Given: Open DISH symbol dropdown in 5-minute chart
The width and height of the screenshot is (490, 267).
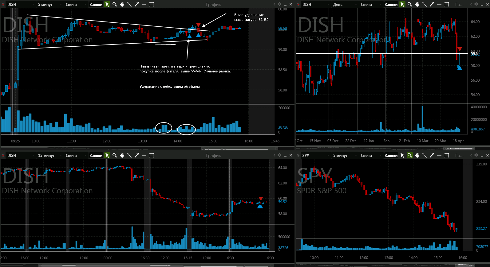Looking at the screenshot, I should coord(20,4).
